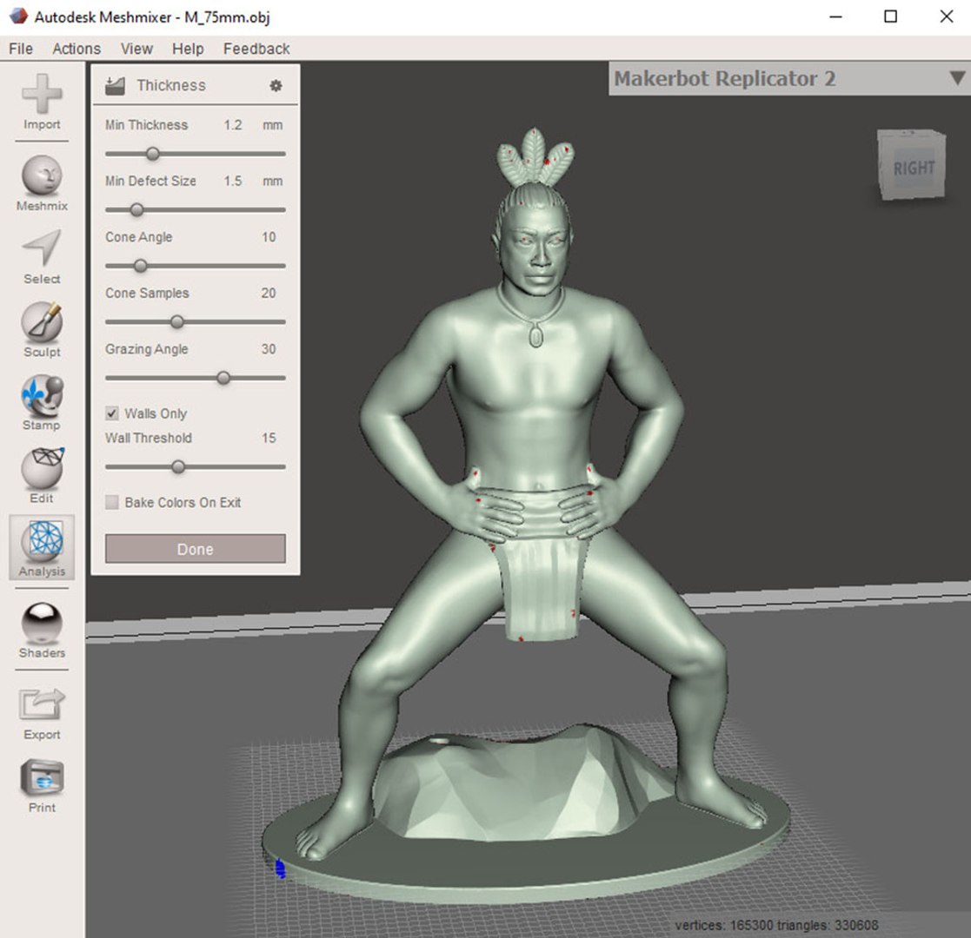Expand the Makerbot Replicator 2 printer dropdown
The image size is (971, 938).
point(957,78)
